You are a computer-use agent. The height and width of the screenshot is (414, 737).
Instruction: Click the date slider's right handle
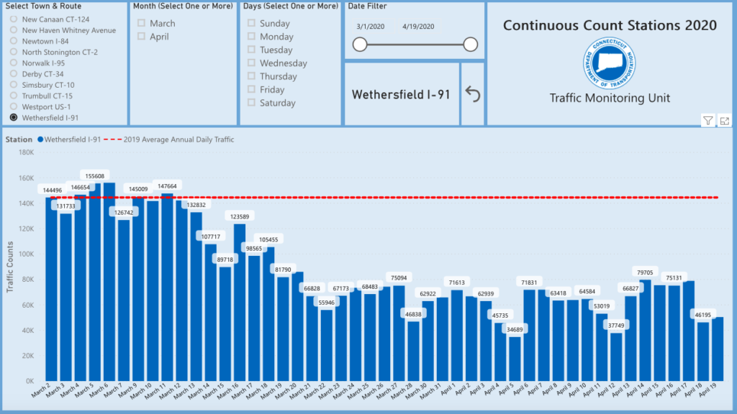(x=470, y=45)
